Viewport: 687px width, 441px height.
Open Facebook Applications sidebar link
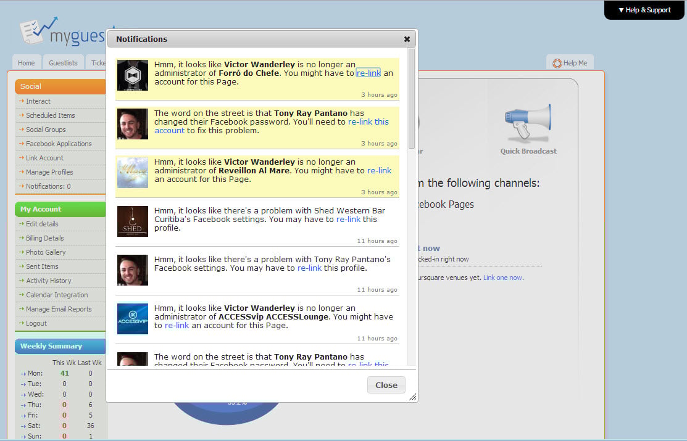(59, 144)
